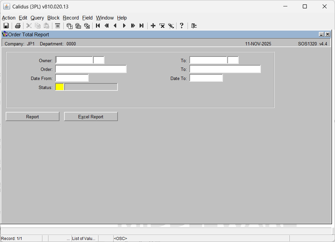Click the Report button
The width and height of the screenshot is (335, 242).
tap(33, 117)
